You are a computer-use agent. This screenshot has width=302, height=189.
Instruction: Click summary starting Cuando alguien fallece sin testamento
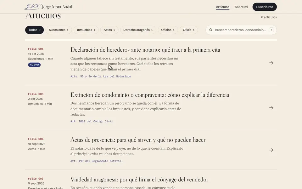tap(124, 64)
